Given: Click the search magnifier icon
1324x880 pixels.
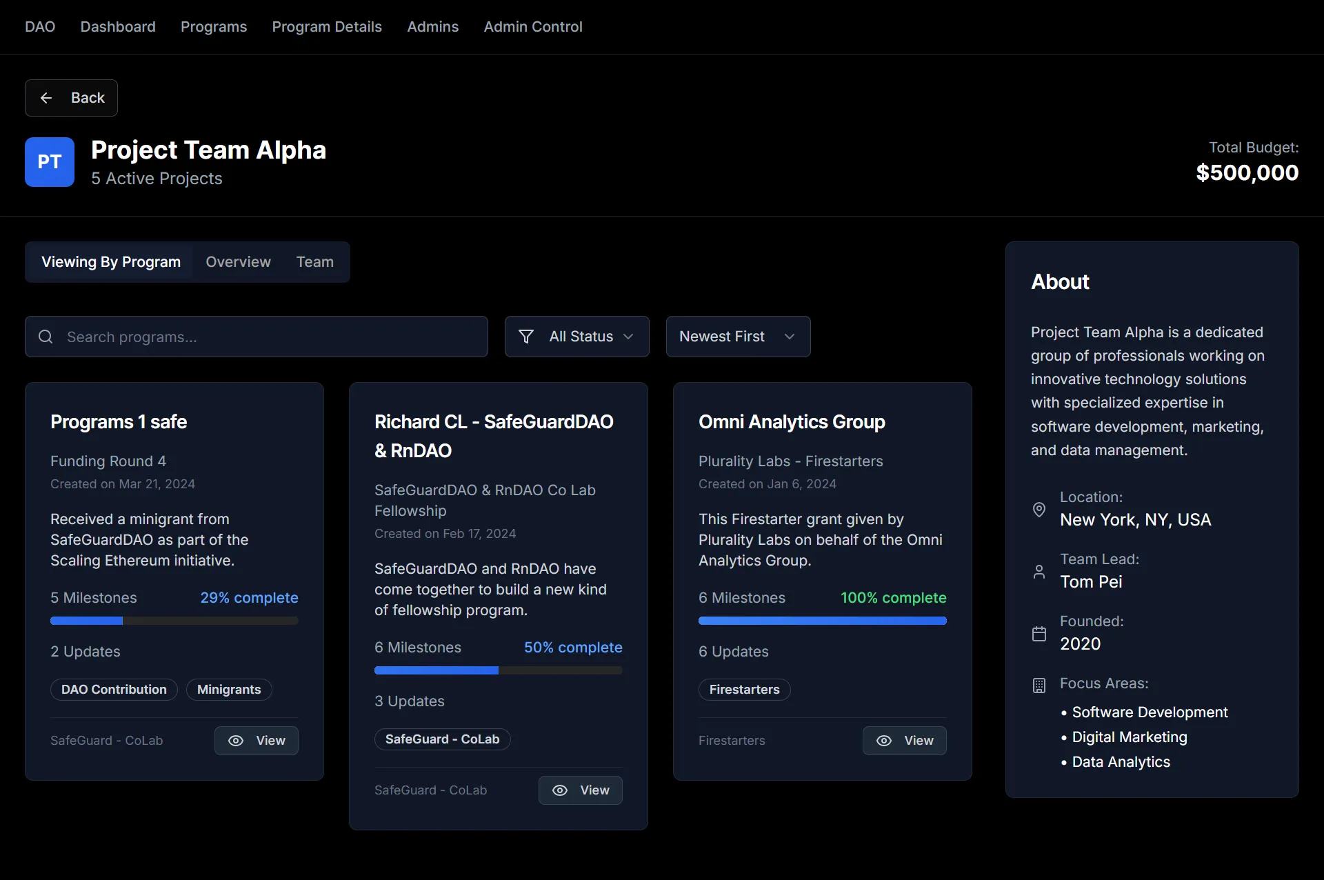Looking at the screenshot, I should coord(46,337).
